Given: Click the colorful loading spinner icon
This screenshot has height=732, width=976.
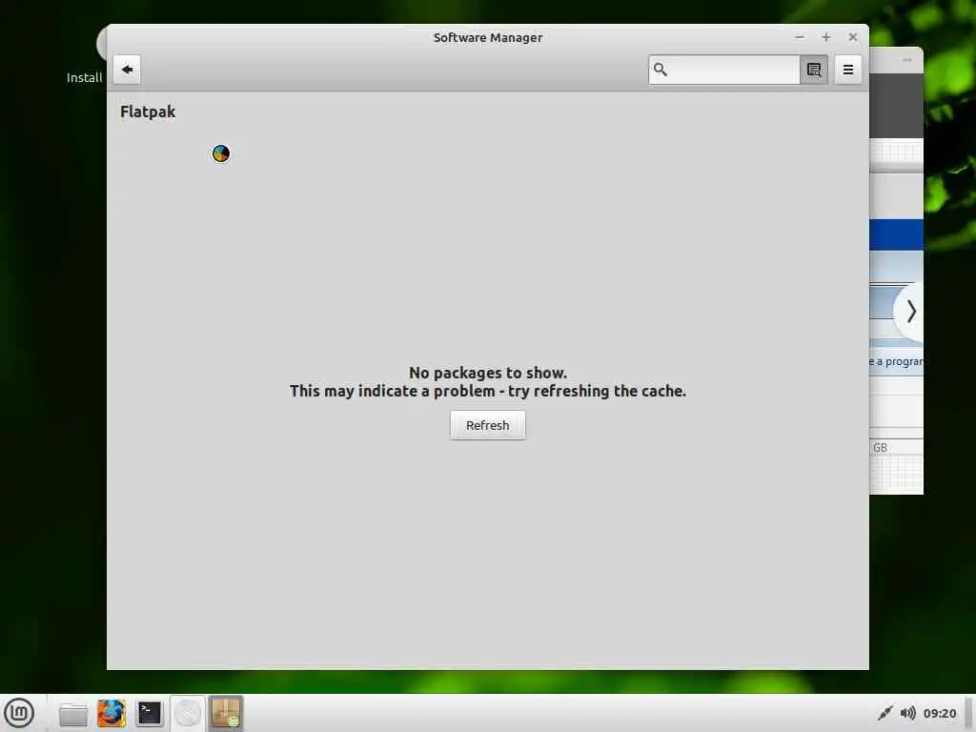Looking at the screenshot, I should coord(221,153).
